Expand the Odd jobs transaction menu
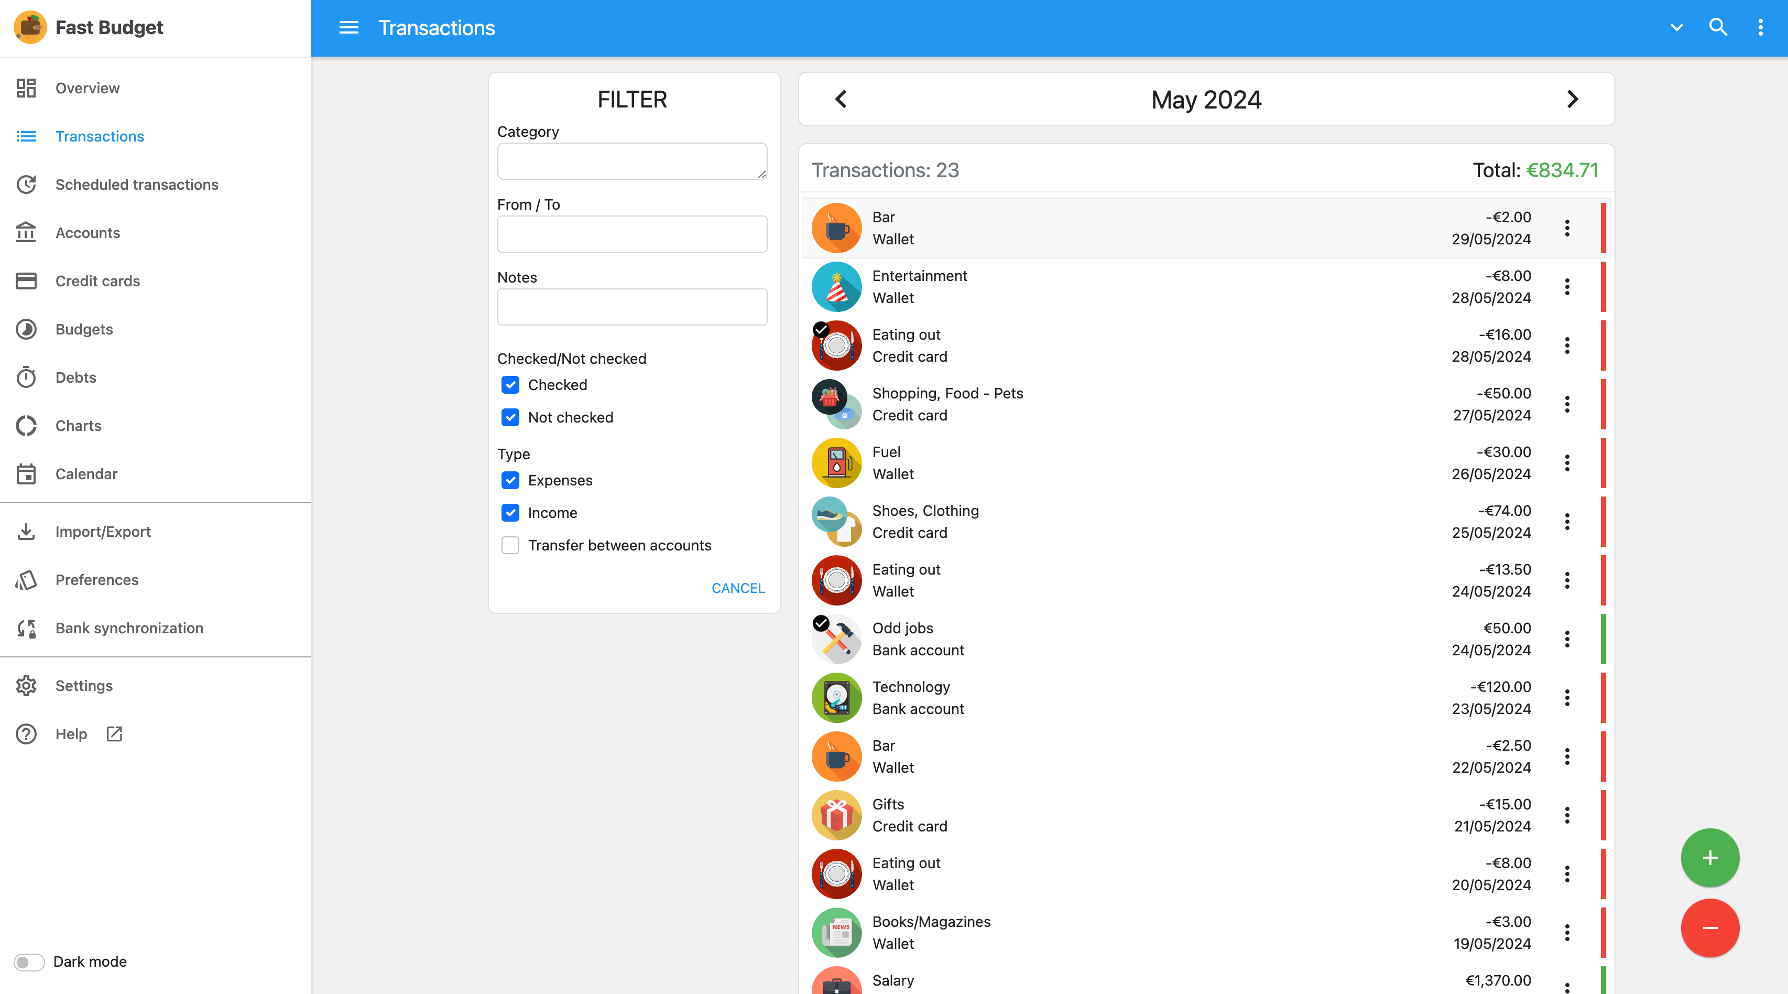The height and width of the screenshot is (994, 1788). (x=1567, y=639)
